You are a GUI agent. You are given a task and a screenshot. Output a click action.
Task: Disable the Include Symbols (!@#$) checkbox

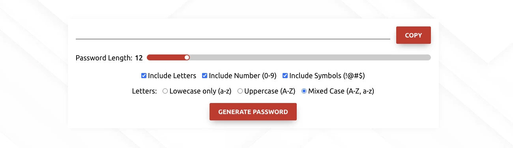pyautogui.click(x=285, y=75)
